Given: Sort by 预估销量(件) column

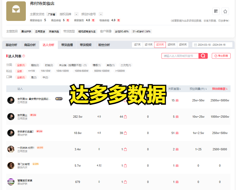Looking at the screenshot, I should 198,89.
